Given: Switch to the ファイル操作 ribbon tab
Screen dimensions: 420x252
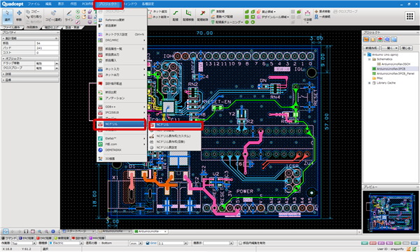Looking at the screenshot, I should (x=11, y=27).
